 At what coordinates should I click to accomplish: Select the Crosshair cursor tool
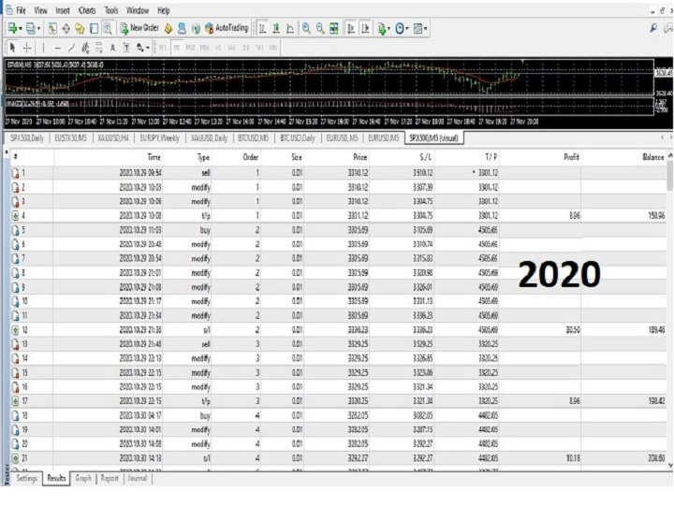tap(28, 47)
